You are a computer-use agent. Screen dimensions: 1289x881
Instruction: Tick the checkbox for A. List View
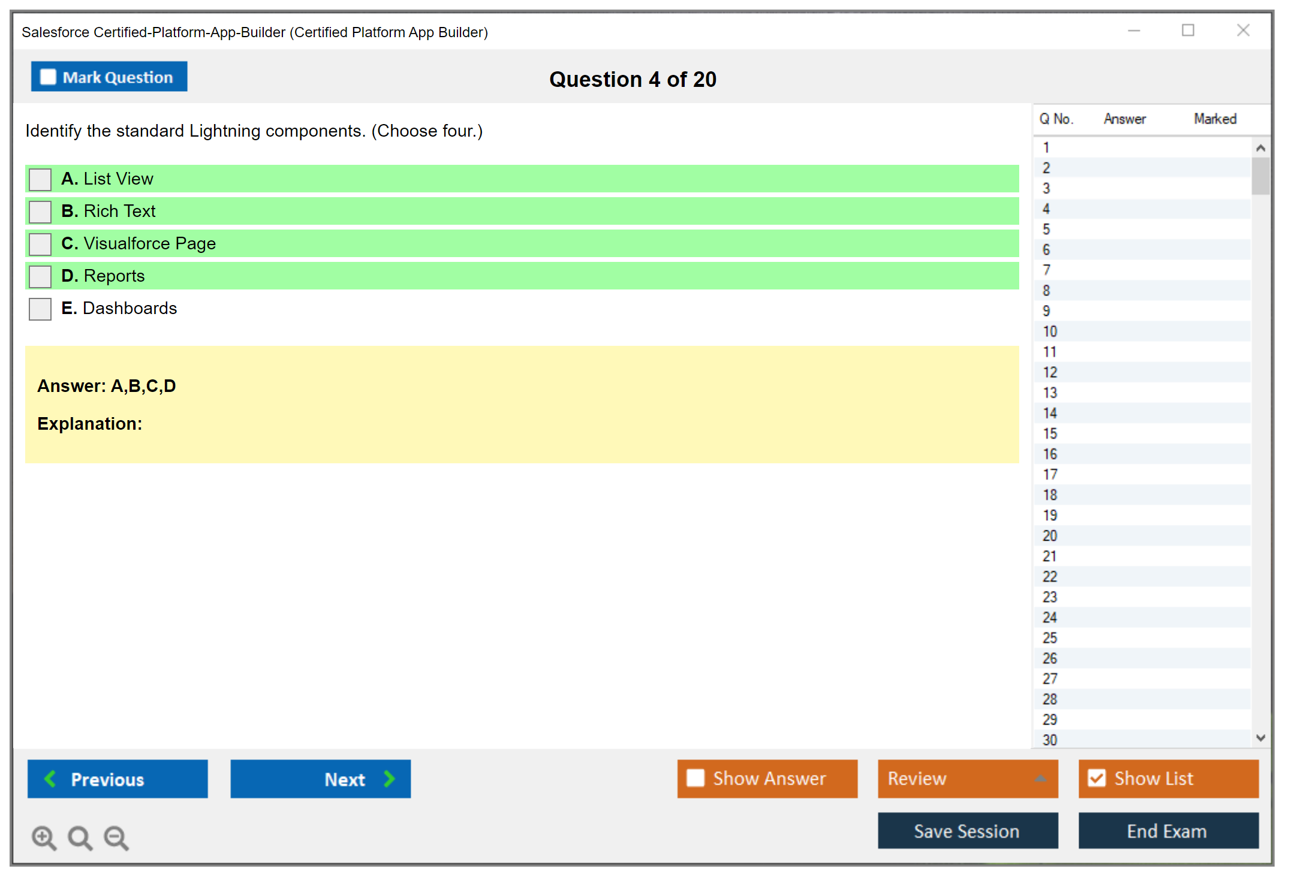click(40, 179)
